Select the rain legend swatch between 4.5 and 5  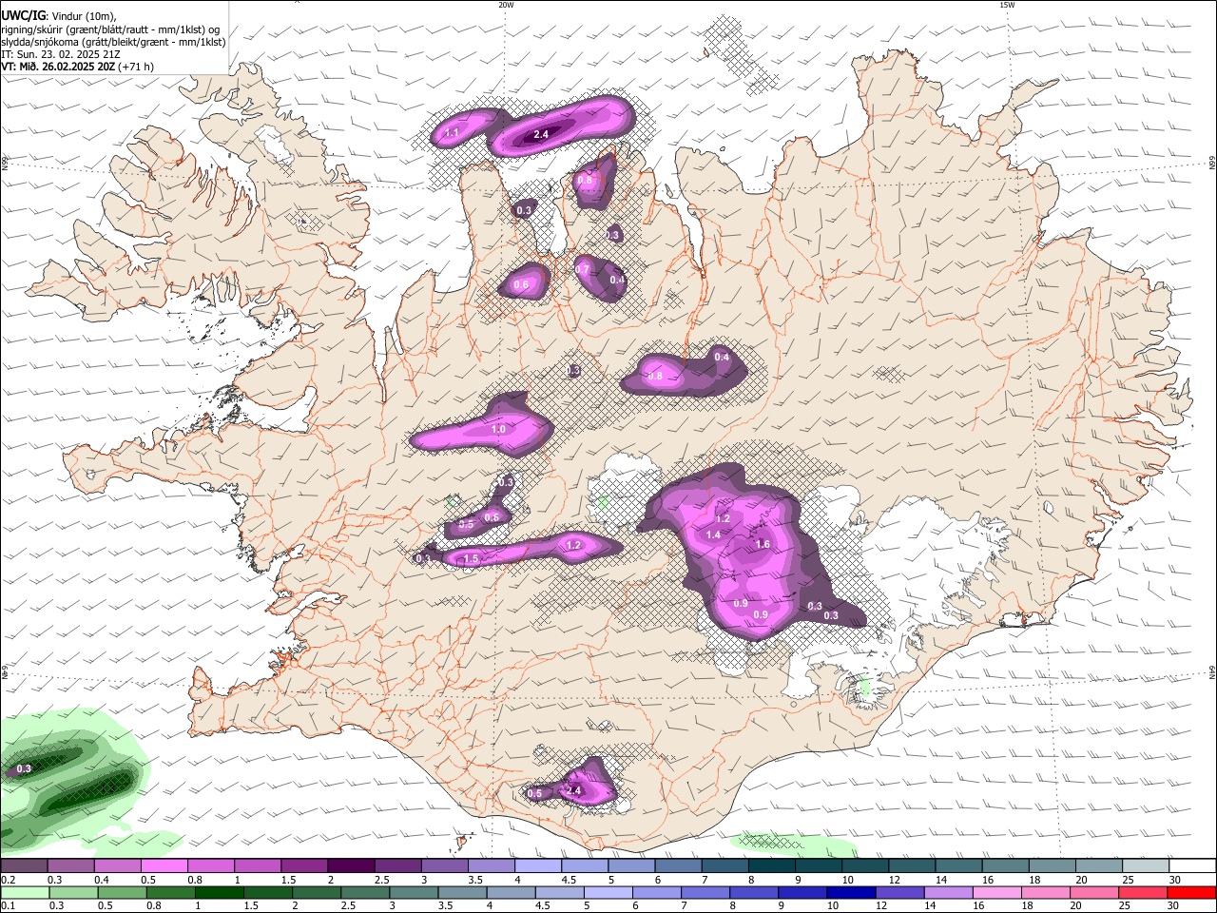pyautogui.click(x=561, y=893)
